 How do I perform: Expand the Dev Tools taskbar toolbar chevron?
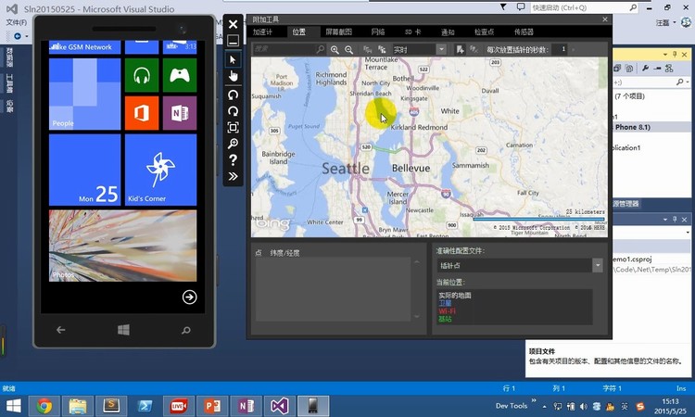tap(534, 400)
